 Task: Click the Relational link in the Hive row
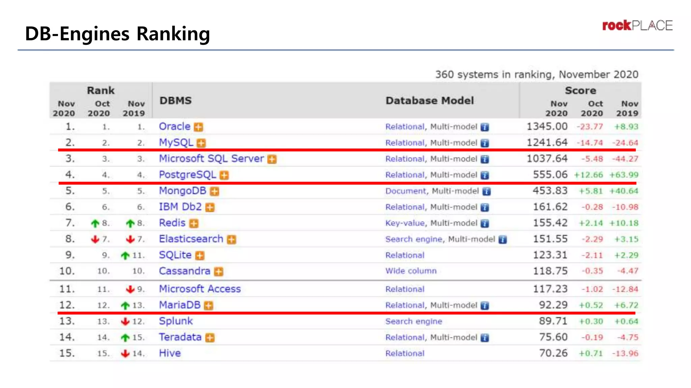click(405, 353)
